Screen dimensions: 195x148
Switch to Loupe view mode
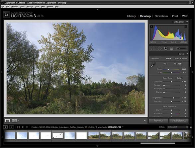click(7, 121)
